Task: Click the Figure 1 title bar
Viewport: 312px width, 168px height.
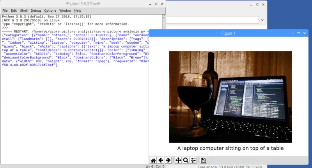Action: (228, 34)
